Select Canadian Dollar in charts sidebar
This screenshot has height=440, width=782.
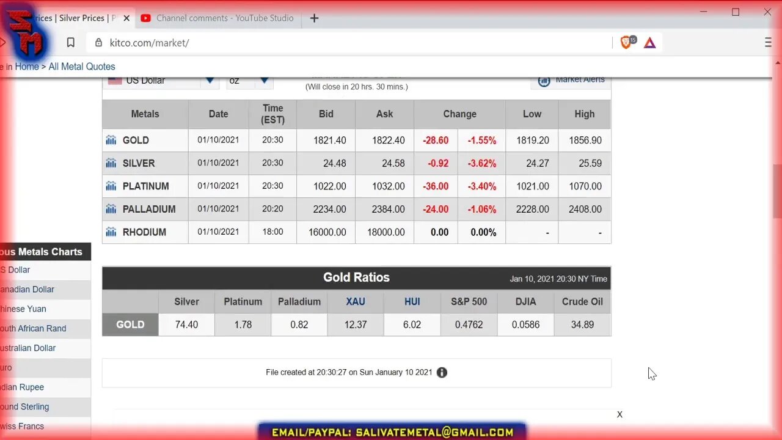[27, 290]
